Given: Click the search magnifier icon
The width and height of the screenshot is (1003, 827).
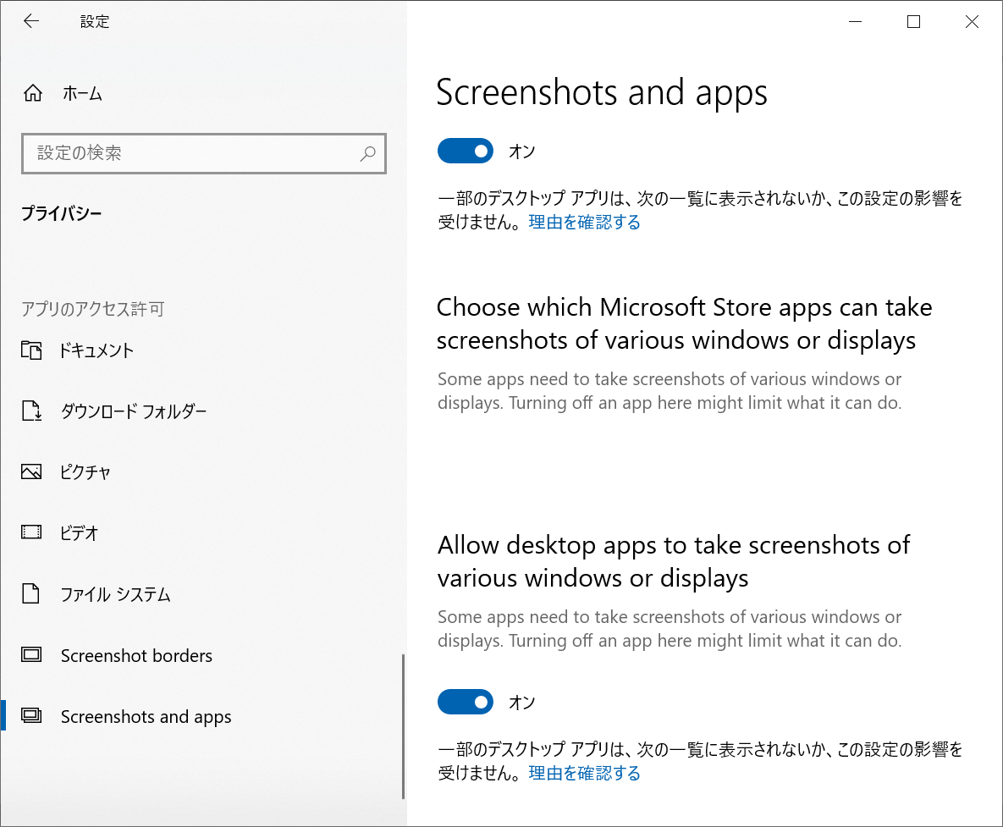Looking at the screenshot, I should (x=368, y=153).
